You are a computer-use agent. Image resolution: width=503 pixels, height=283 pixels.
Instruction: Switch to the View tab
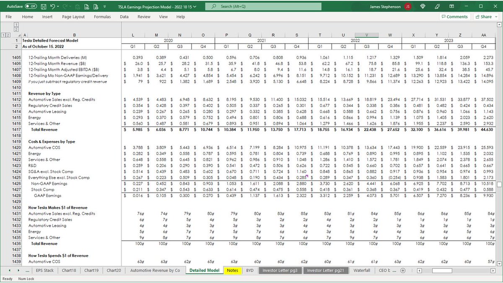[x=163, y=17]
